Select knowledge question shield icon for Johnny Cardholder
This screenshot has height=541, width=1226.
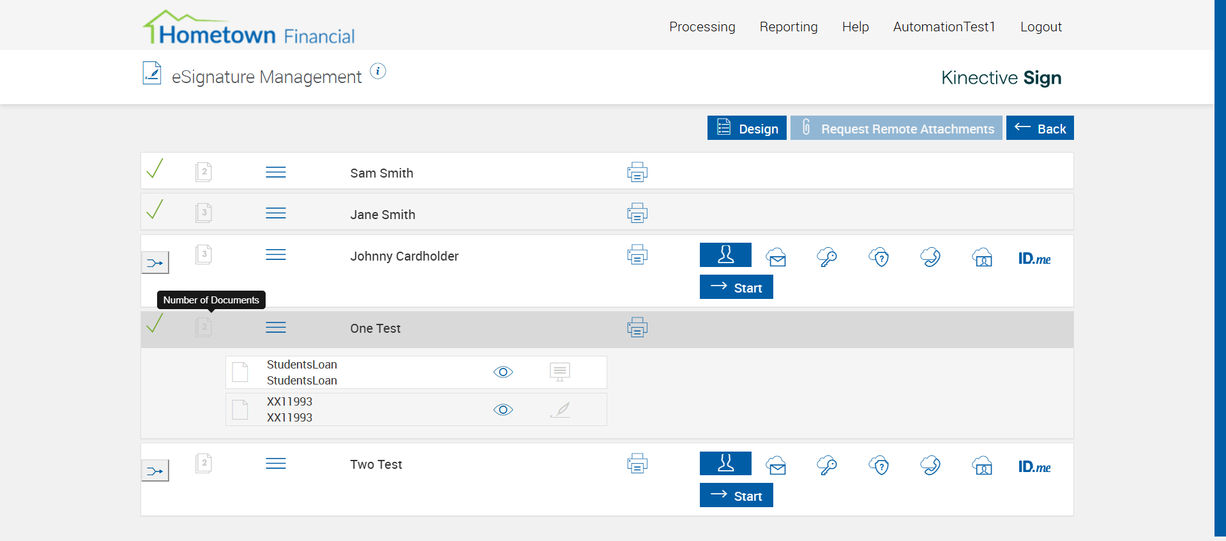click(x=879, y=257)
